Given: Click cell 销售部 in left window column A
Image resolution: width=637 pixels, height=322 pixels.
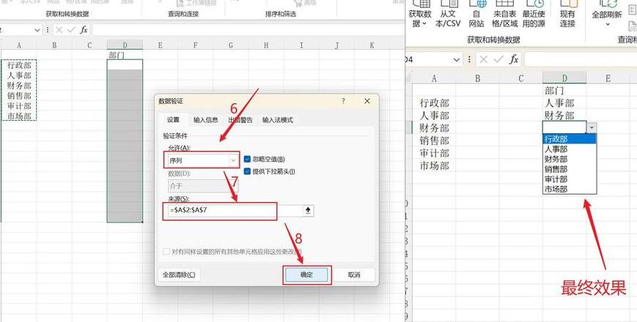Looking at the screenshot, I should point(19,96).
